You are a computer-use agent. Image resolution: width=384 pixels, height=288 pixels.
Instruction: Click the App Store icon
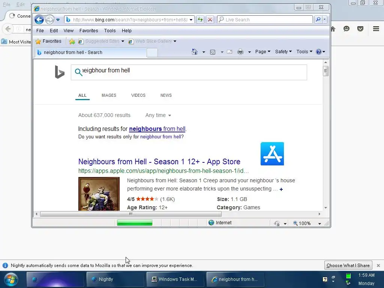[x=272, y=154]
